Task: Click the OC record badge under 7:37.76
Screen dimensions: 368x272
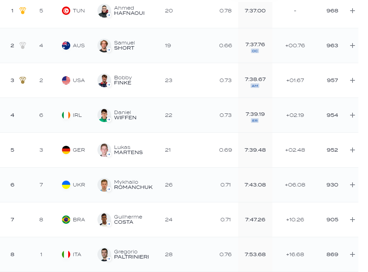Action: (x=255, y=51)
